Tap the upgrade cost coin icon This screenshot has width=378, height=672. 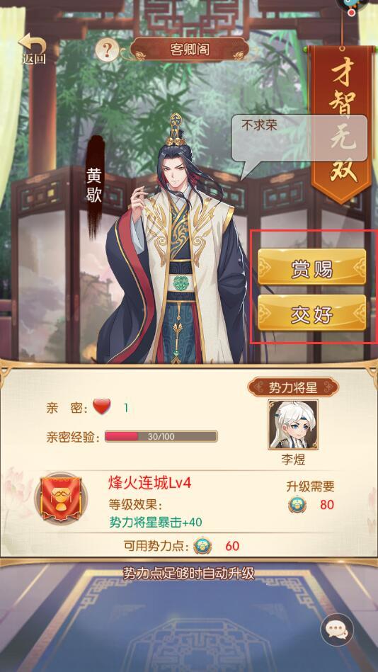(297, 504)
